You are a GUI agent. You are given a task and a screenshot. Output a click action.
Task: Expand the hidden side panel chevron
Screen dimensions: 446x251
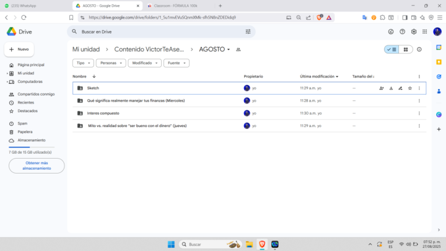point(439,230)
